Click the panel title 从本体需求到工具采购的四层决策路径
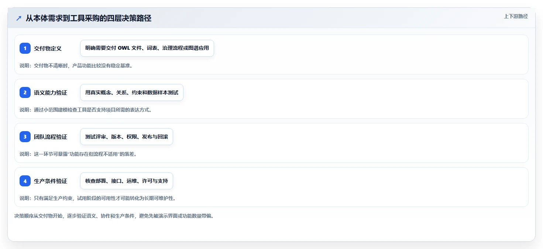 point(89,18)
